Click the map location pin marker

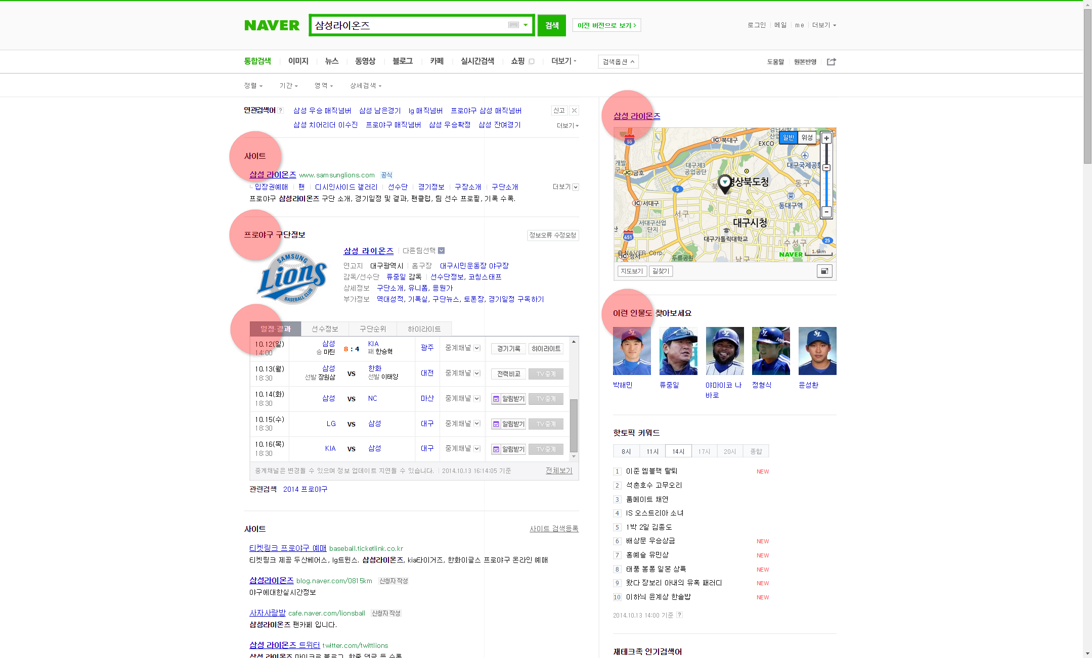click(x=725, y=184)
